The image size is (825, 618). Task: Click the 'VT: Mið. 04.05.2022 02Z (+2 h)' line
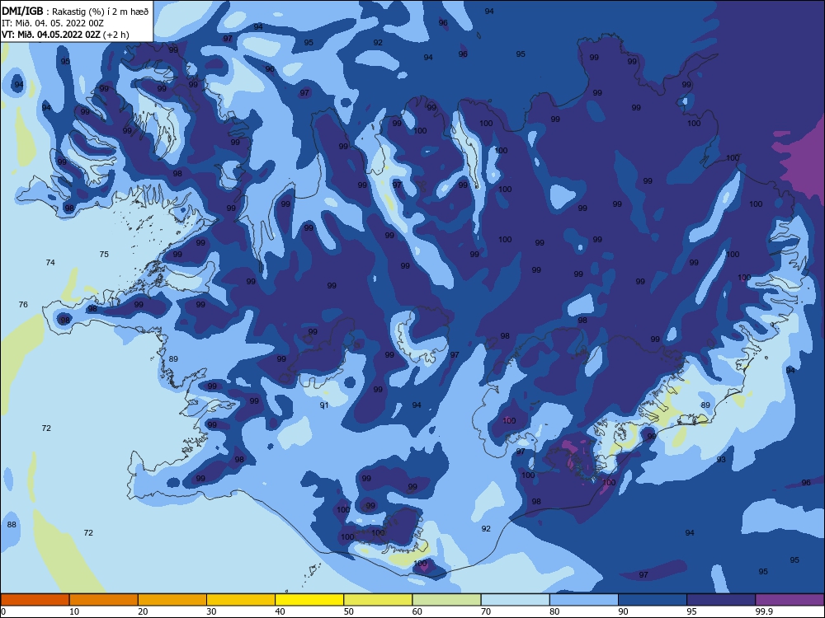65,35
